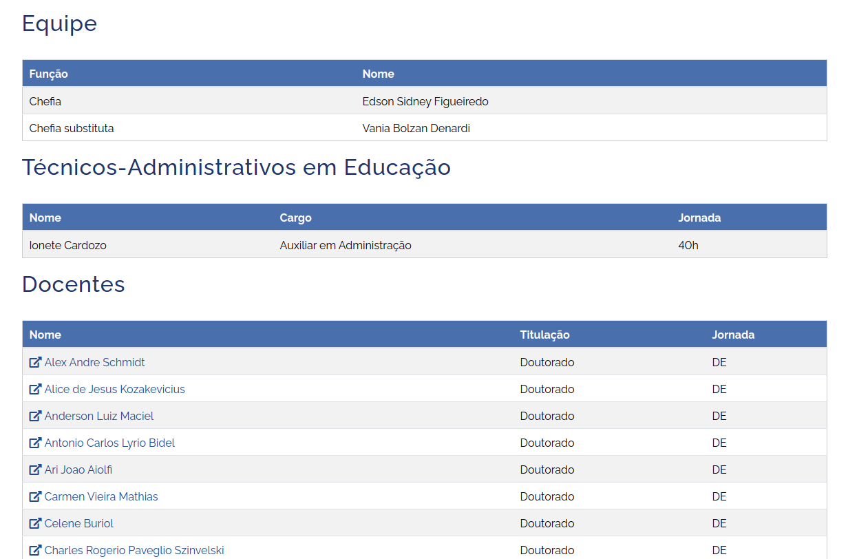Click external link icon beside Anderson Luiz Maciel
The image size is (848, 559).
point(35,416)
